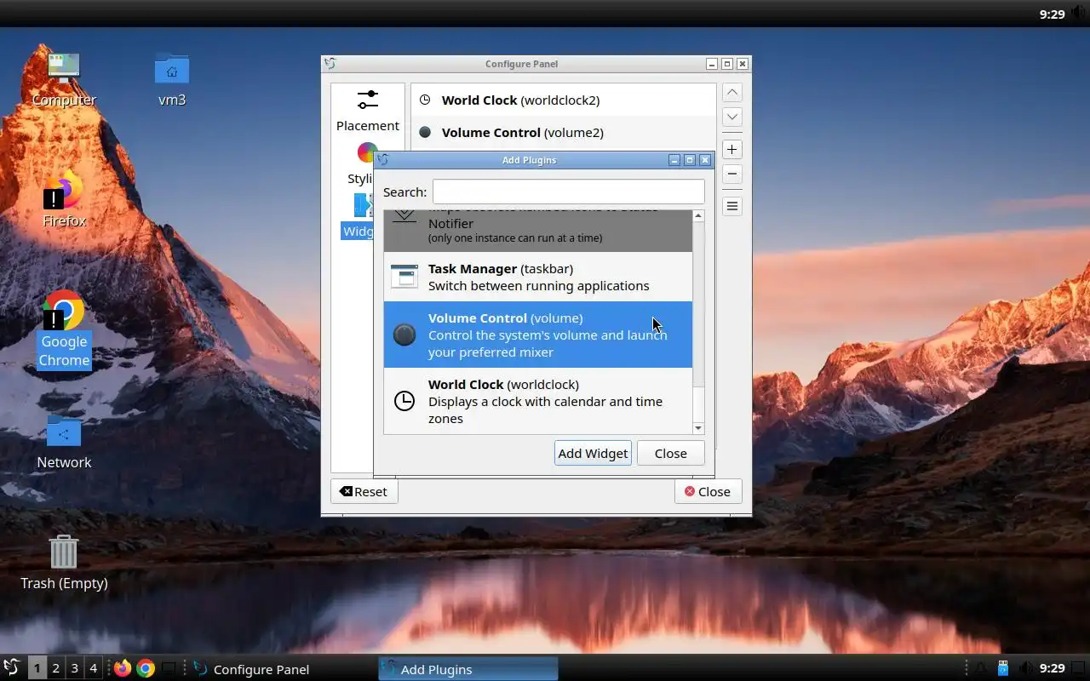This screenshot has height=681, width=1090.
Task: Click the Task Manager plugin icon
Action: coord(404,277)
